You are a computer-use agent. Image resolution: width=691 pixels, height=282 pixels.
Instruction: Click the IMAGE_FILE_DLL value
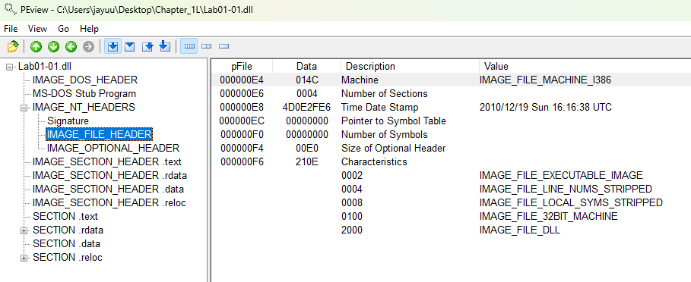519,230
